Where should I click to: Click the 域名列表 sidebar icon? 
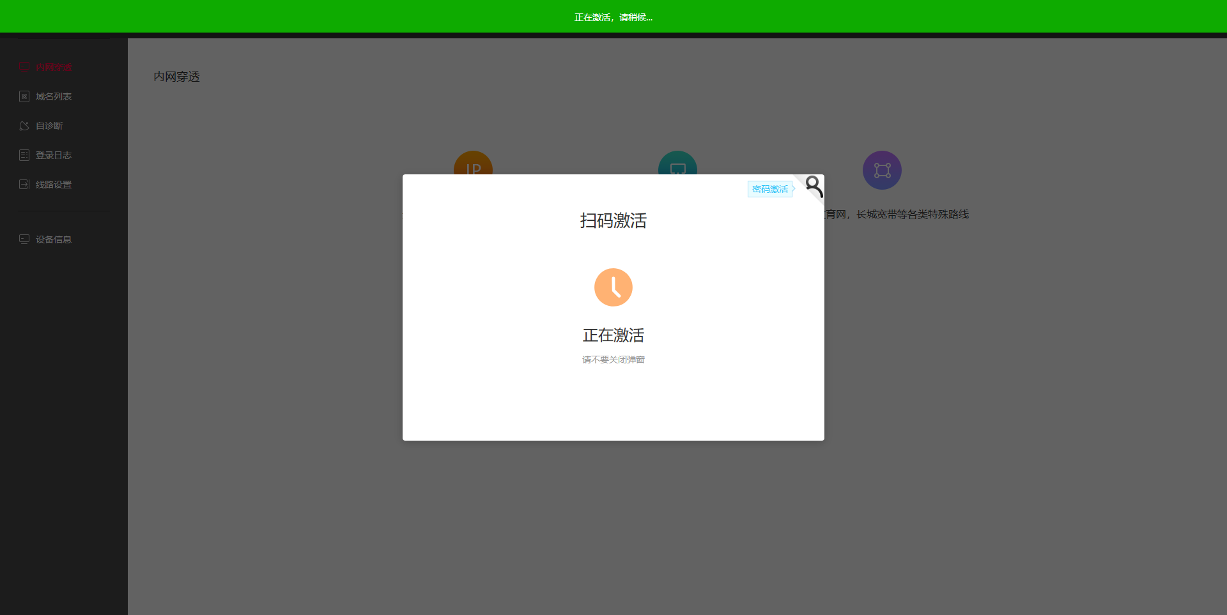click(24, 96)
